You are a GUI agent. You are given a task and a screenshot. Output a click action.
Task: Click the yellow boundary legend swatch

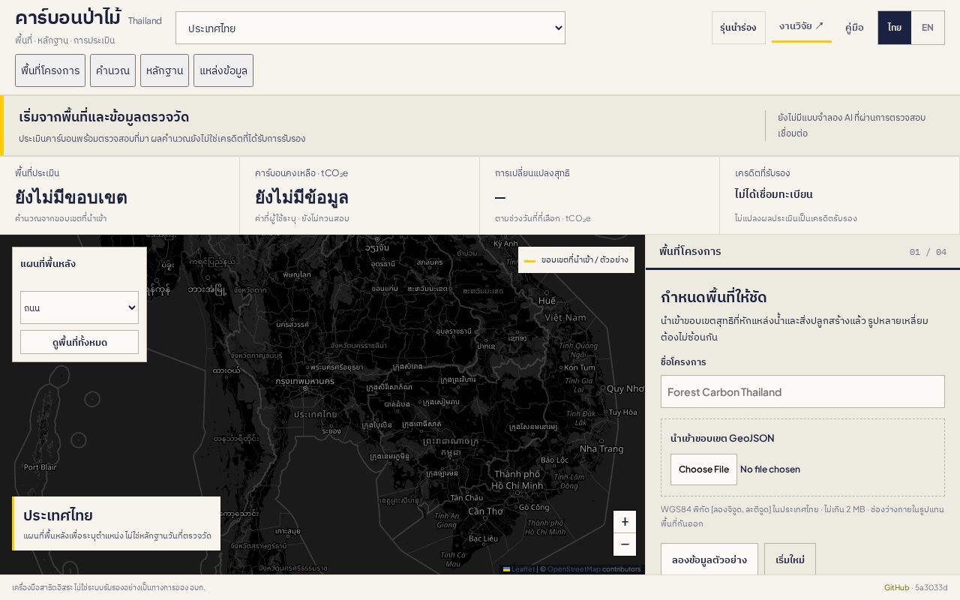[529, 260]
